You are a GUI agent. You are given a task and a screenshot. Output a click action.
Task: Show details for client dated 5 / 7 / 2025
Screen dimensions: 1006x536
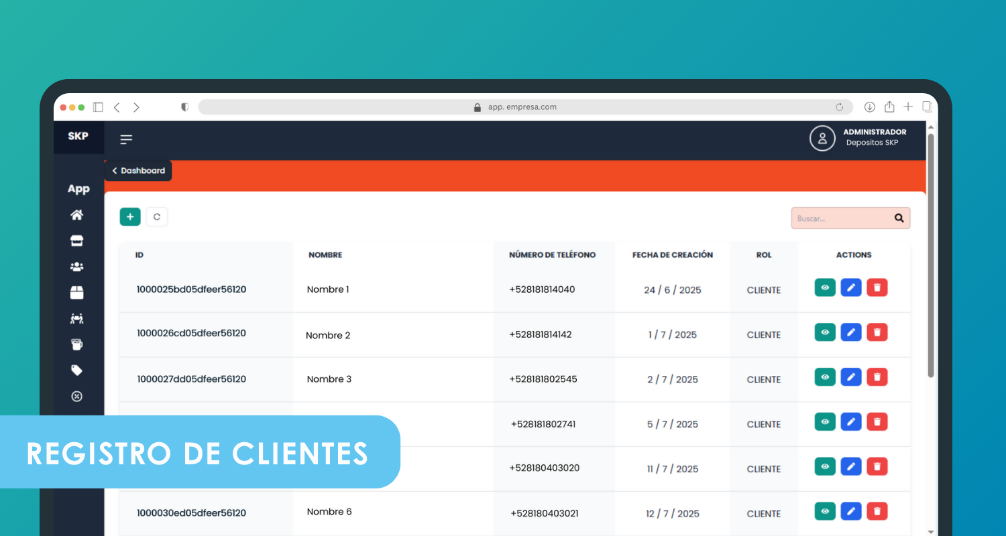(x=825, y=421)
